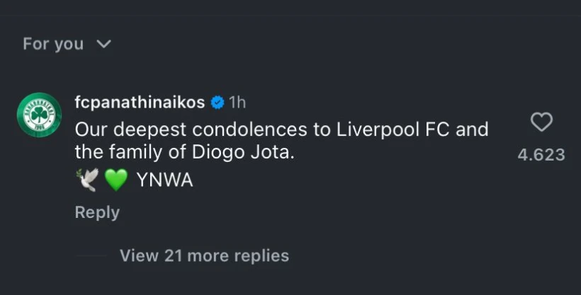Click the blue verified badge
The height and width of the screenshot is (295, 581).
pyautogui.click(x=218, y=103)
